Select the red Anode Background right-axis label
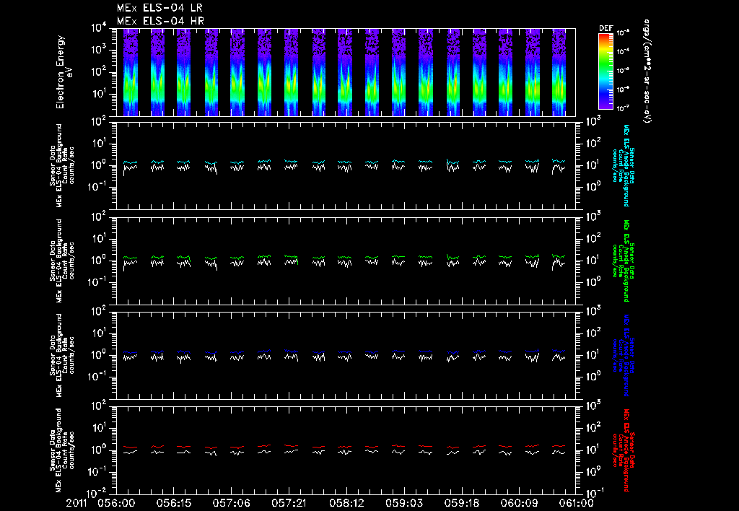 pyautogui.click(x=623, y=450)
